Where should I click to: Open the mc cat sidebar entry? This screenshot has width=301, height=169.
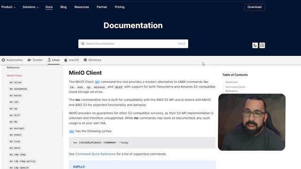(14, 102)
